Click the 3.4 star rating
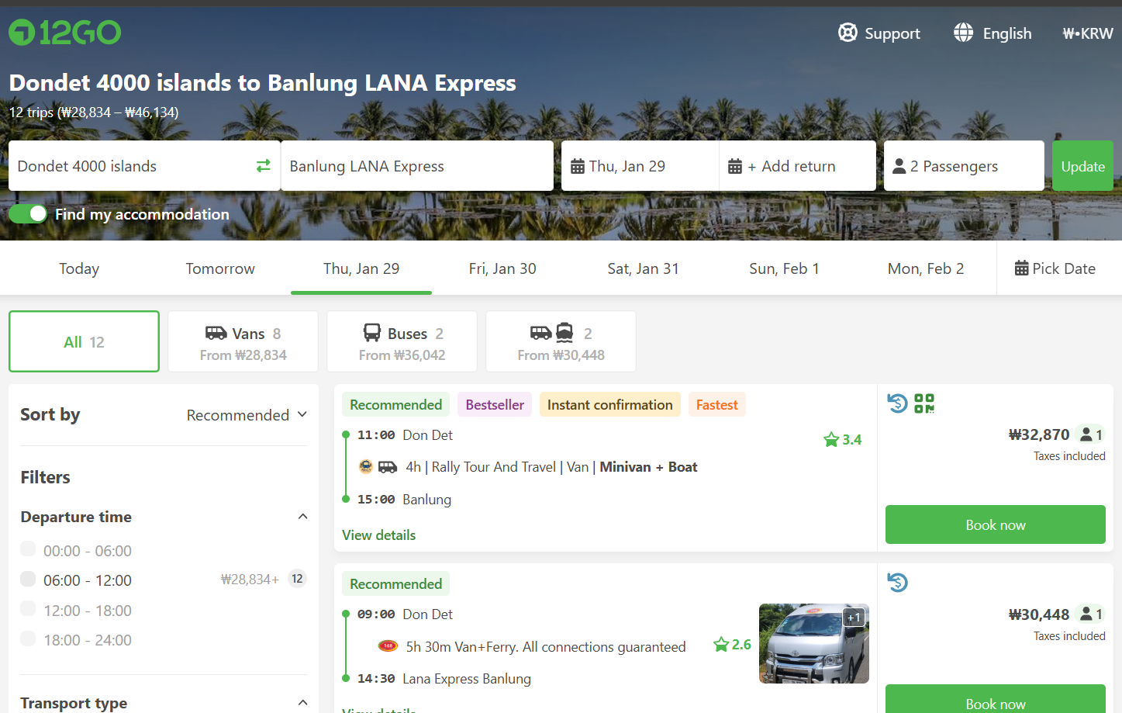 [843, 440]
